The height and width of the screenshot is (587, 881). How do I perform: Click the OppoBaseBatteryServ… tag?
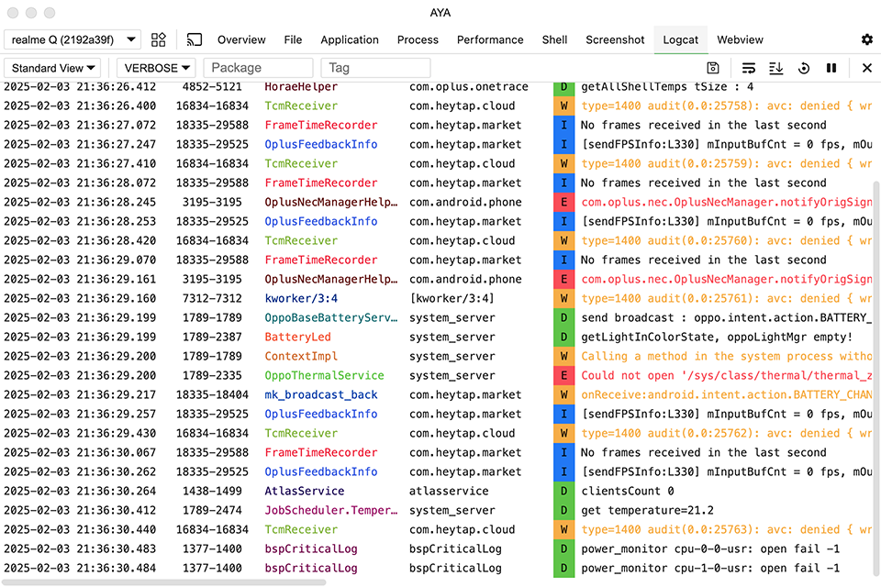click(331, 317)
